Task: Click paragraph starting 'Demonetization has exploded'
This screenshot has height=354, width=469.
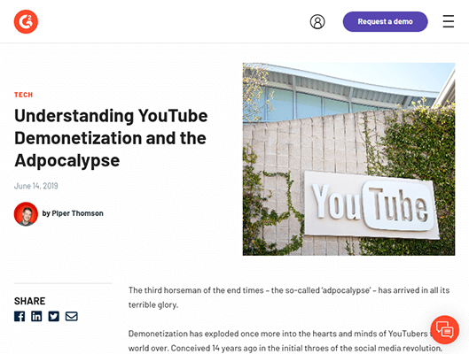Action: pos(285,341)
